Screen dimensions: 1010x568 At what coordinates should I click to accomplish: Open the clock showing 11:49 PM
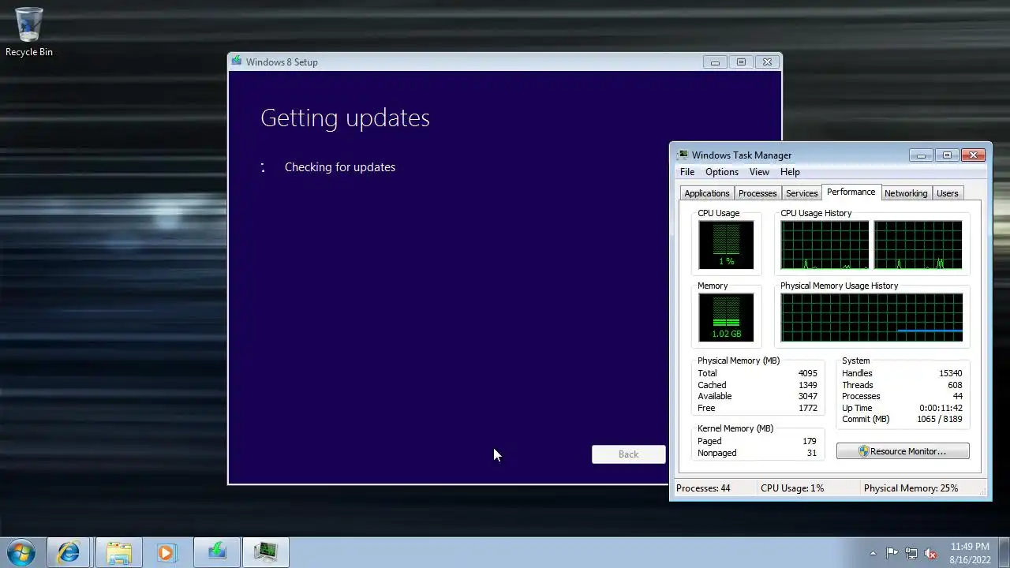coord(970,553)
